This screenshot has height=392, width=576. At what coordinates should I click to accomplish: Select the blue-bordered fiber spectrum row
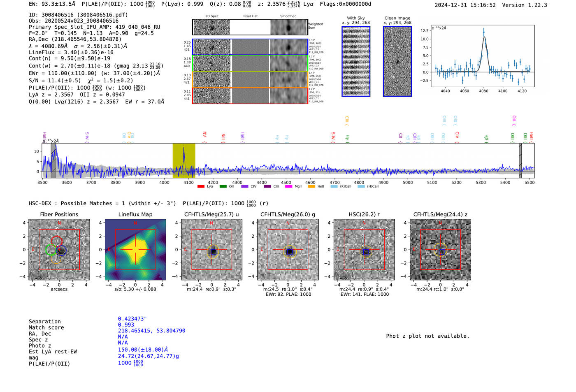250,47
